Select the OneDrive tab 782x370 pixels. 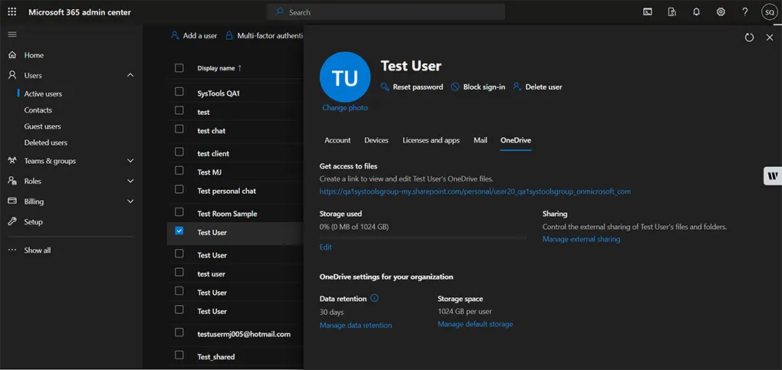[x=516, y=140]
